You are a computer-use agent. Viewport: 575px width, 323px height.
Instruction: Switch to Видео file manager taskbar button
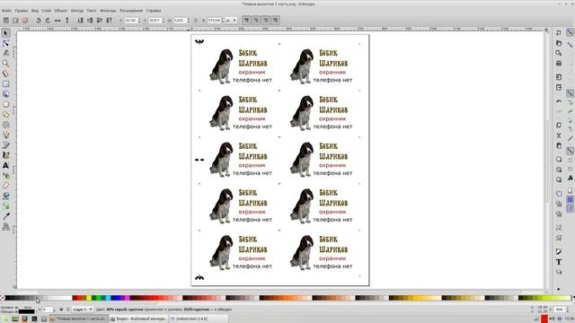[x=139, y=319]
